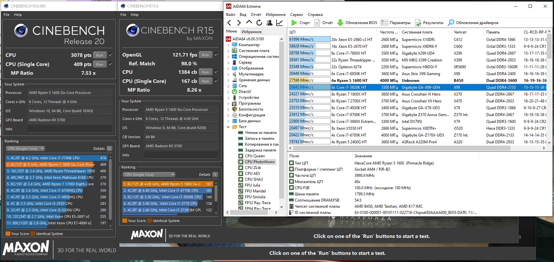
Task: Click the Cinebench R15 ranking list scrollbar
Action: tap(216, 197)
